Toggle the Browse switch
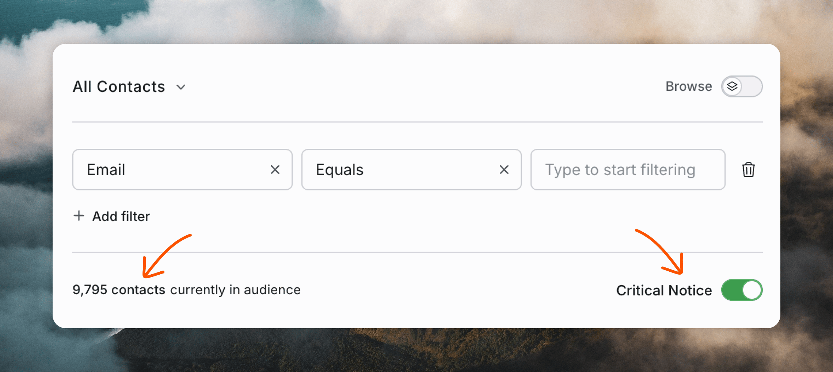This screenshot has width=833, height=372. pyautogui.click(x=742, y=86)
